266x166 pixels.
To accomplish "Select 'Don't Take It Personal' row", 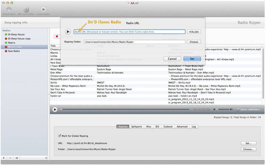I will 156,93.
